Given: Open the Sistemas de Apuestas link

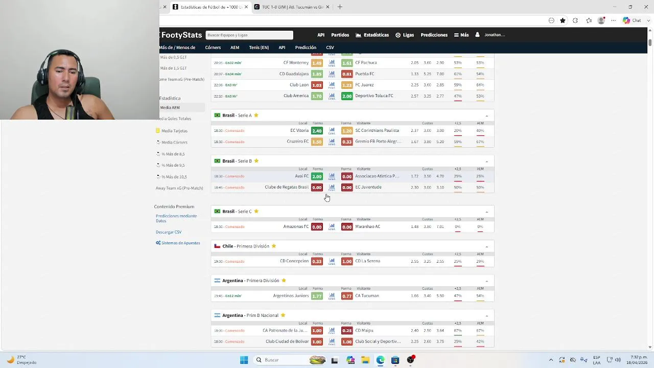Looking at the screenshot, I should [178, 243].
